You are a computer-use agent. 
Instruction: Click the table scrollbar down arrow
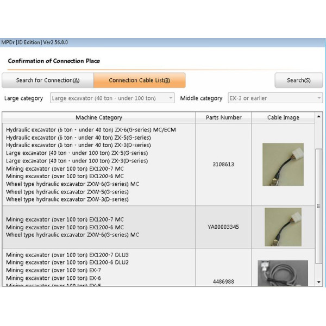coord(319,282)
